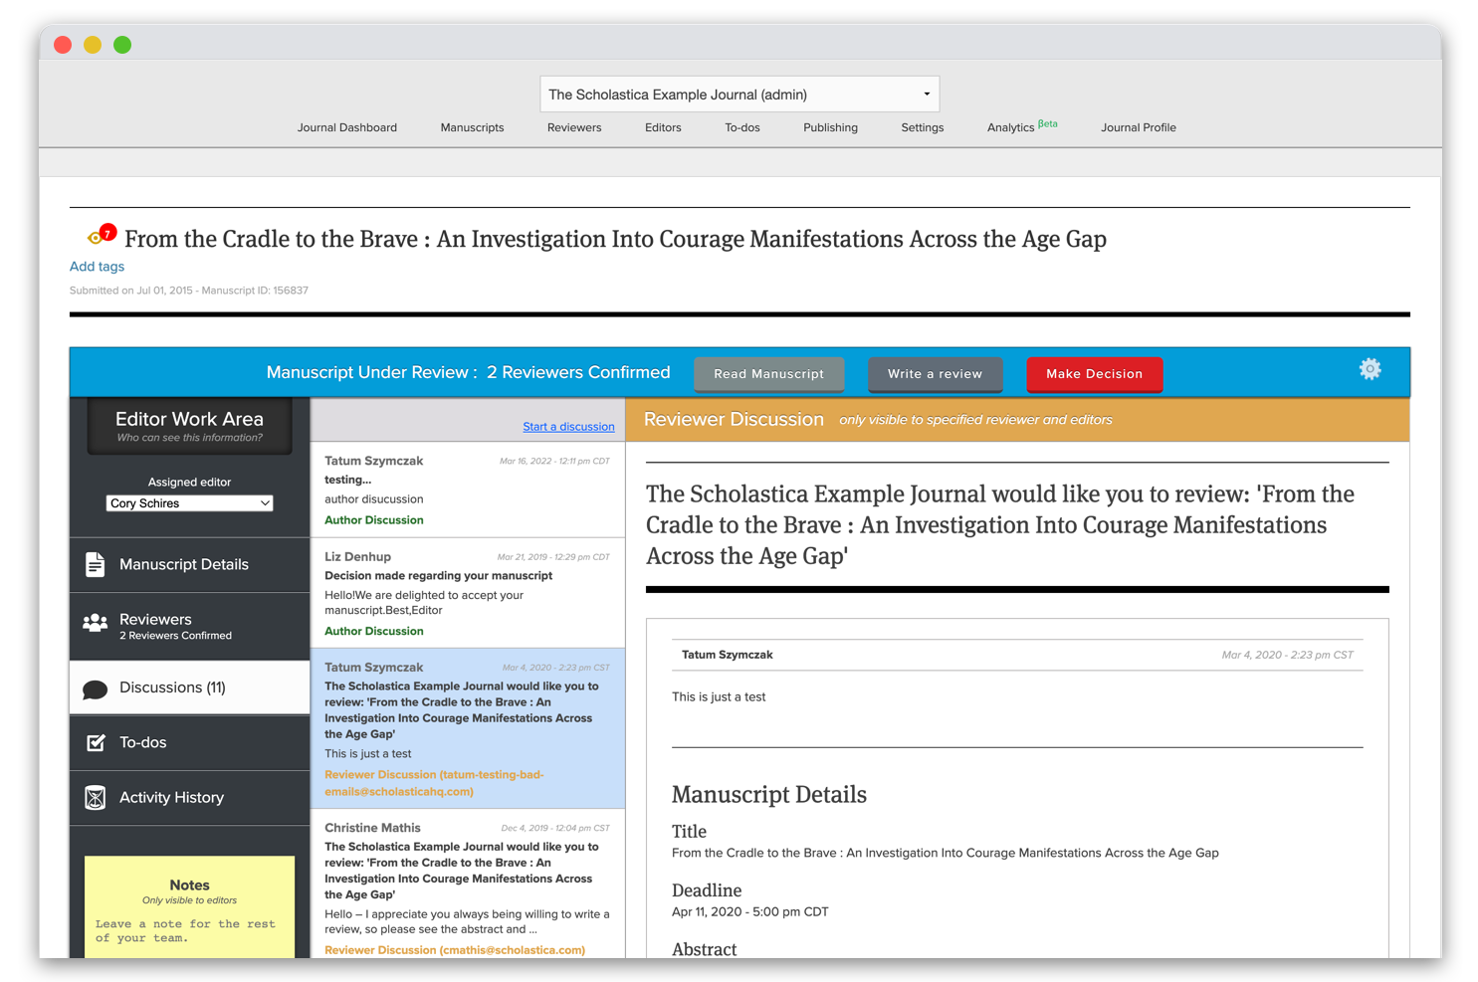Image resolution: width=1478 pixels, height=982 pixels.
Task: Click the Reviewers people icon
Action: (x=95, y=623)
